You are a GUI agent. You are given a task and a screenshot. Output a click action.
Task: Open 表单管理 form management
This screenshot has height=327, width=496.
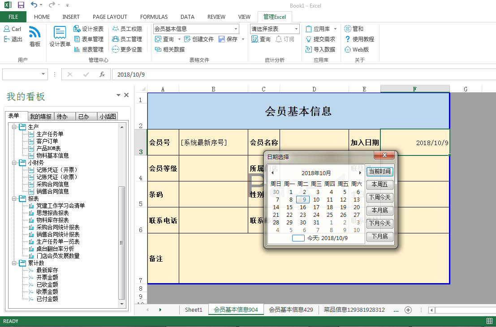(x=89, y=39)
